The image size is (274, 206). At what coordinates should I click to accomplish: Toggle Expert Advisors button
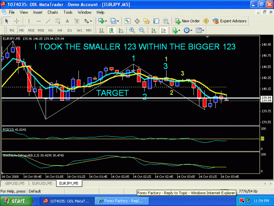pos(230,21)
